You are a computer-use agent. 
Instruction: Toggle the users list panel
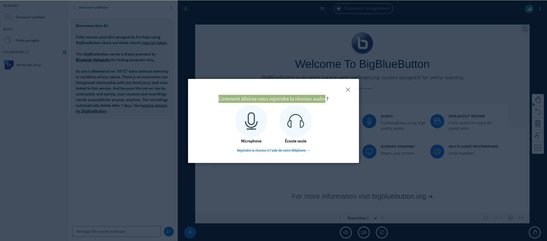click(185, 9)
